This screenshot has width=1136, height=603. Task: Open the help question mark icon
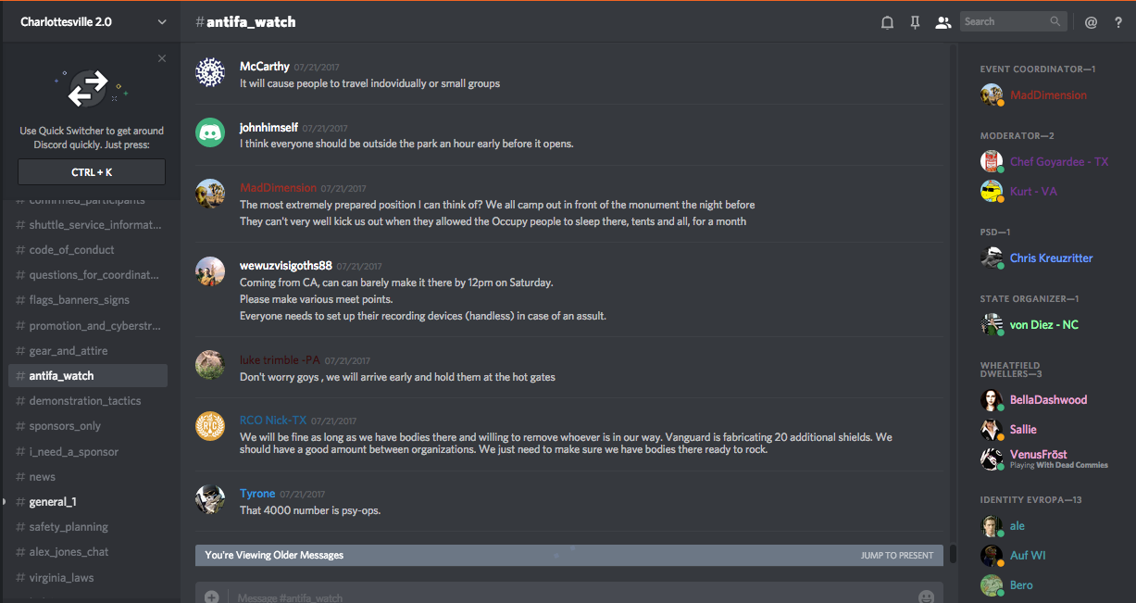tap(1118, 22)
